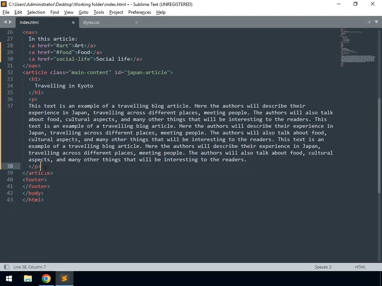This screenshot has height=286, width=382.
Task: Click the Sublime Text icon in title bar
Action: click(x=4, y=4)
